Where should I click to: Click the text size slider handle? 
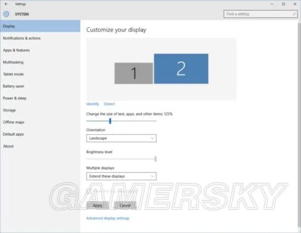[110, 121]
